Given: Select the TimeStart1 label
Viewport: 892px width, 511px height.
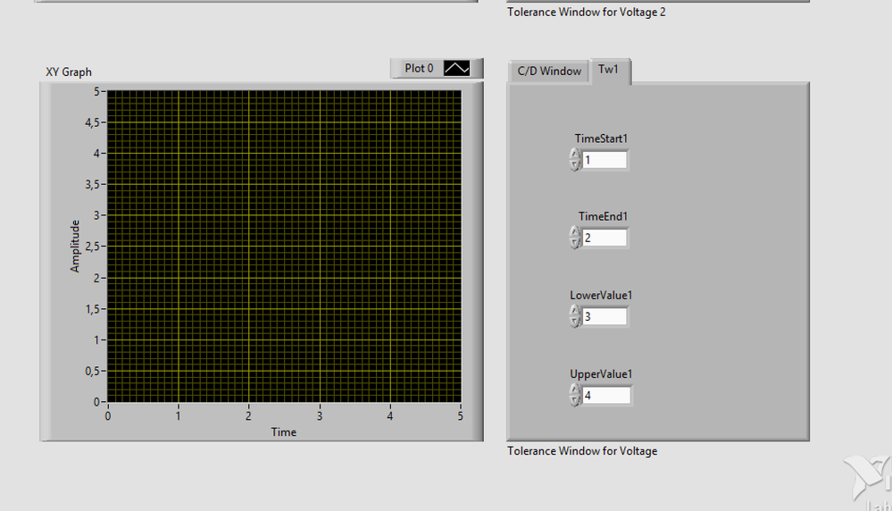Looking at the screenshot, I should 601,138.
